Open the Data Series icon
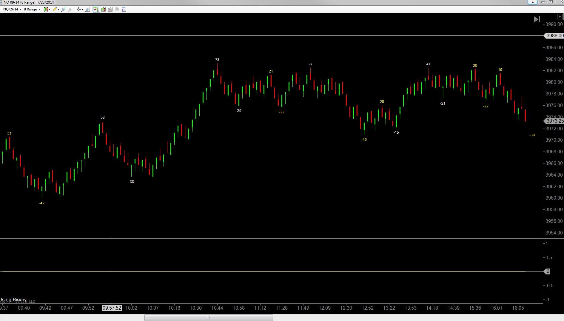 103,9
